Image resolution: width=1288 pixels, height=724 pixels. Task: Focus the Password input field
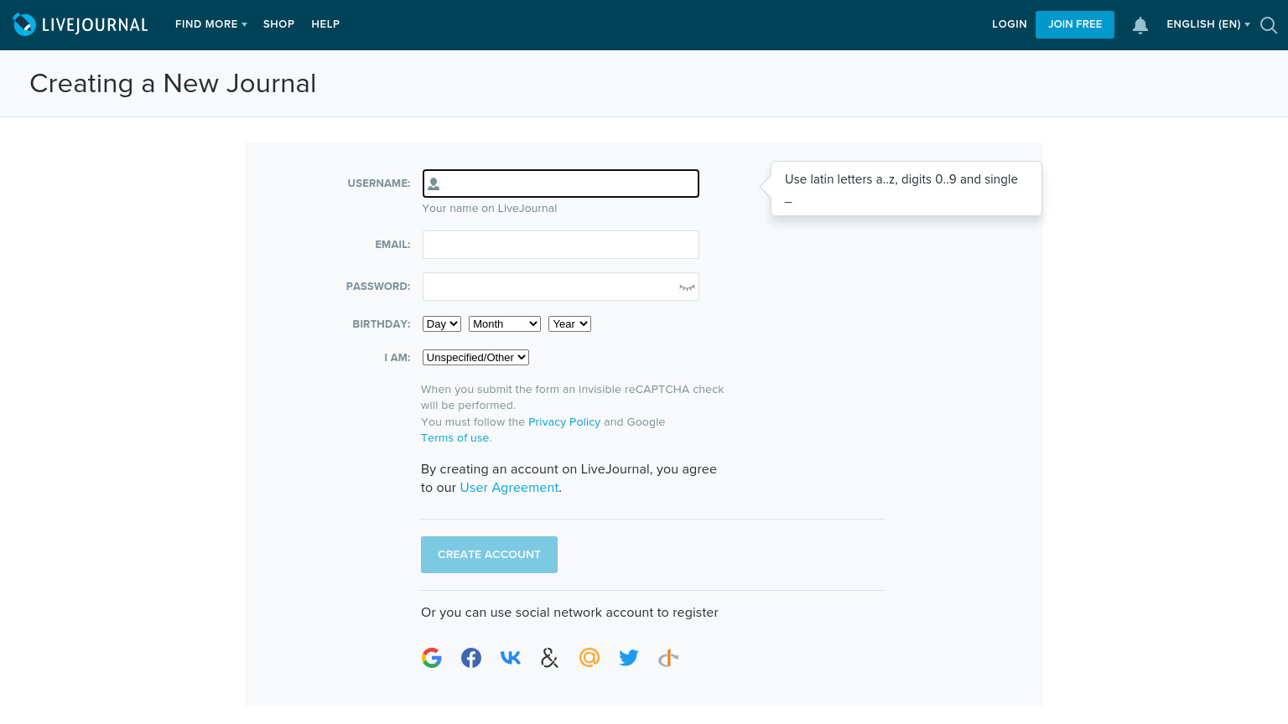[561, 287]
